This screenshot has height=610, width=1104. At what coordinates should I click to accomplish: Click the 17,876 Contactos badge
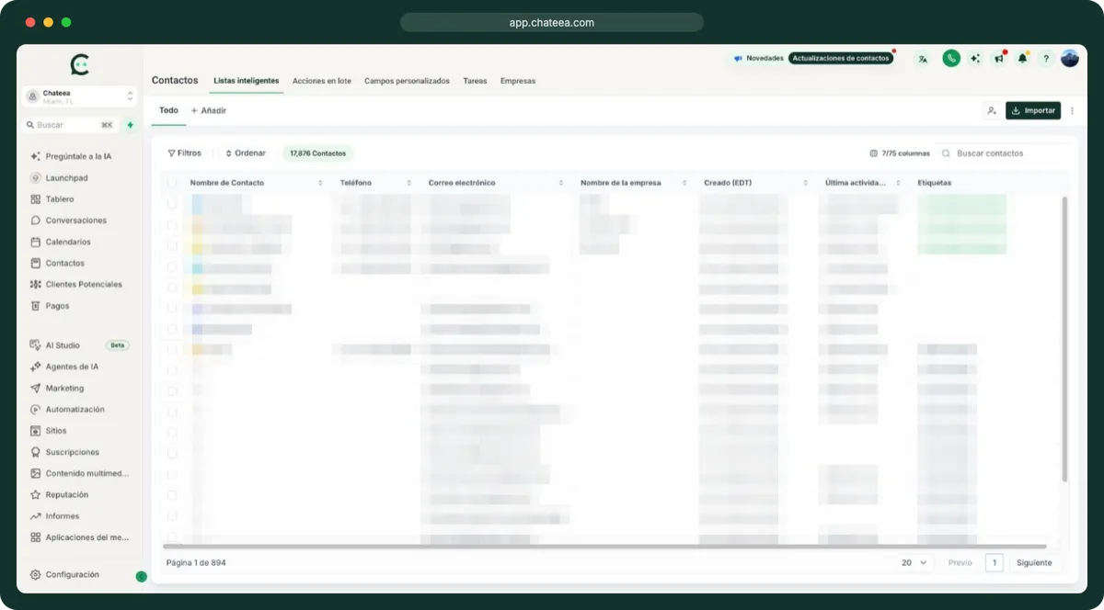(x=317, y=153)
